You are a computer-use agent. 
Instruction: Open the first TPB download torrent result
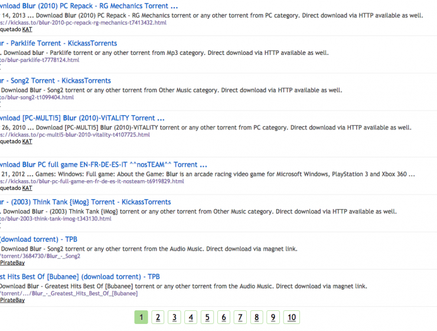pos(38,239)
